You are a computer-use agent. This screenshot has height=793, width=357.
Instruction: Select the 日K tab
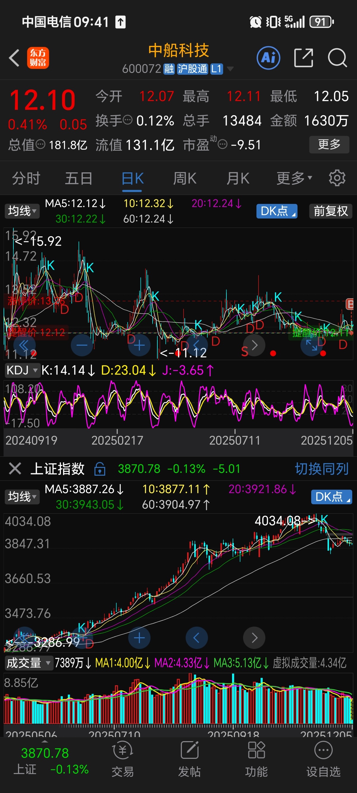click(x=132, y=178)
